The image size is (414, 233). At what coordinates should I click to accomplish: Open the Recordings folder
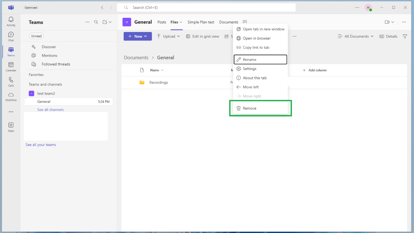click(x=158, y=83)
